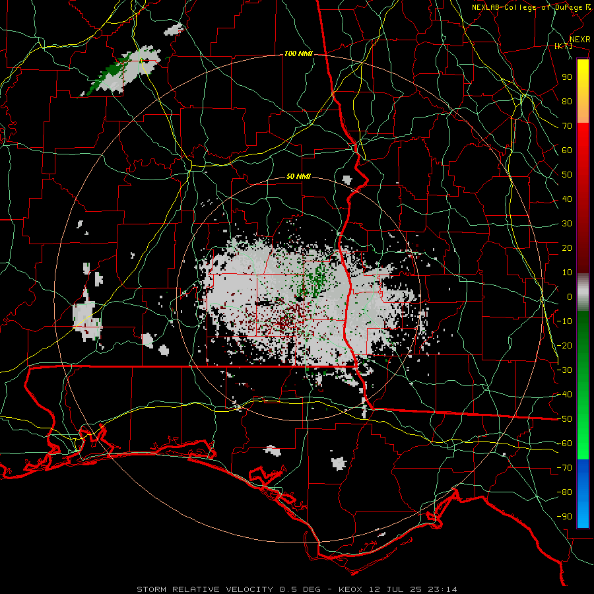594x594 pixels.
Task: Select the 0 knot scale label
Action: coord(570,297)
